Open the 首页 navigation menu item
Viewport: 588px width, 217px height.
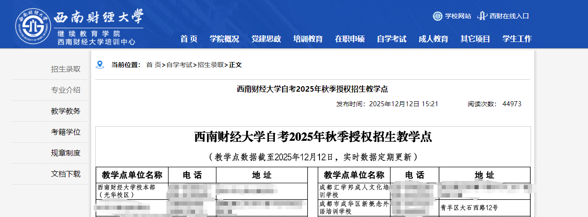[189, 39]
